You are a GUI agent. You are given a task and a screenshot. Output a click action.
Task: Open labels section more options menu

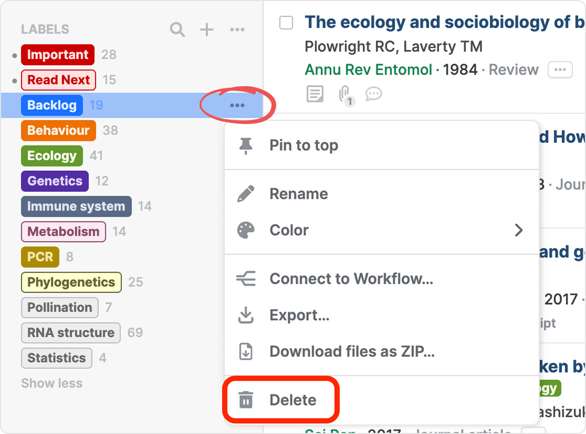tap(237, 29)
